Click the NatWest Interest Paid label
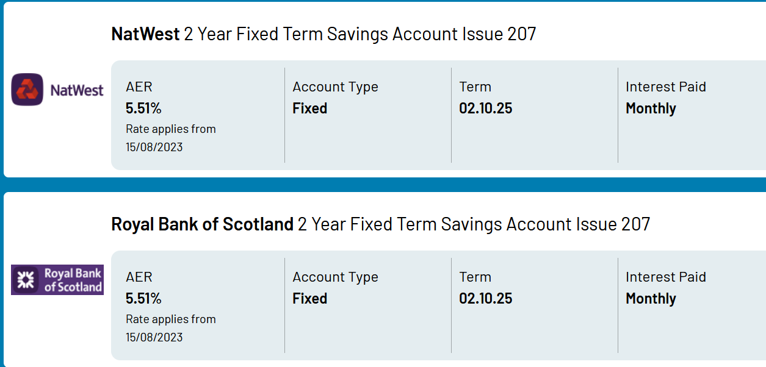766x367 pixels. [666, 87]
